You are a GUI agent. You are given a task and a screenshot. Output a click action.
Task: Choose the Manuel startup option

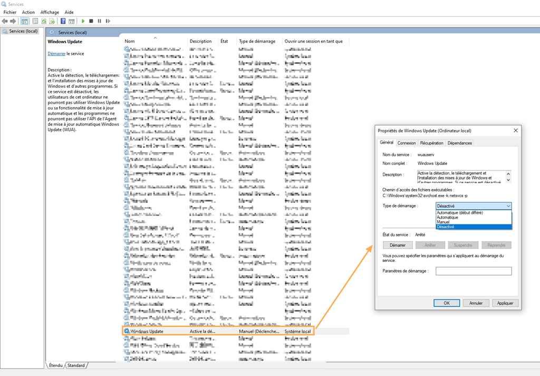(443, 222)
